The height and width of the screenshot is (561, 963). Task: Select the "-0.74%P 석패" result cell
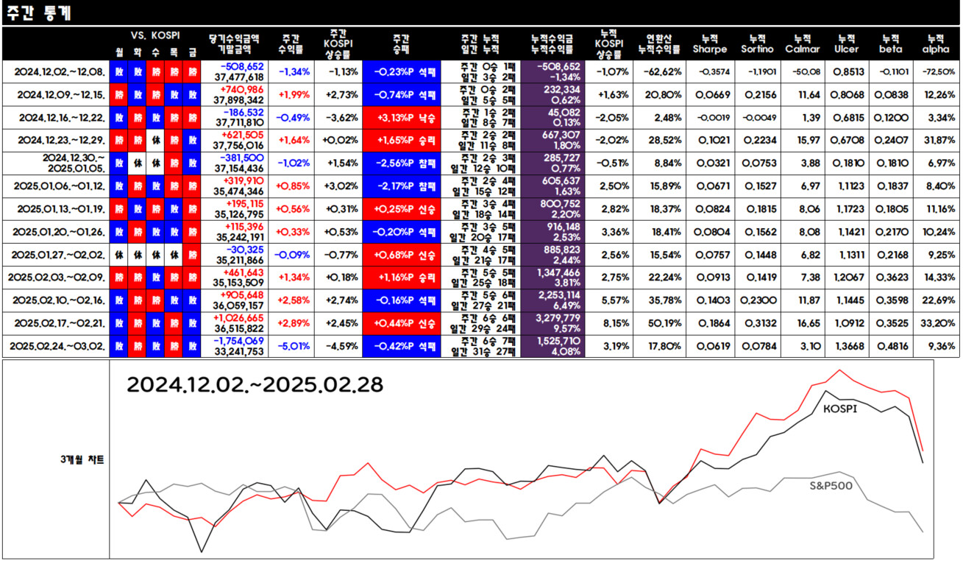(401, 95)
